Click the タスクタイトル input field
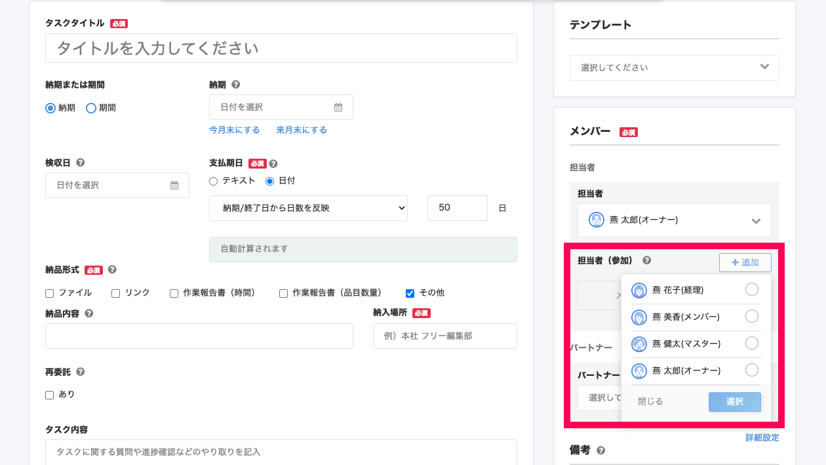This screenshot has height=465, width=826. click(x=281, y=48)
